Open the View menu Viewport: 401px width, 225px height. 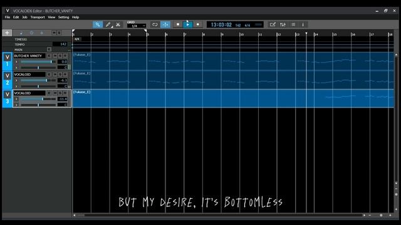[x=51, y=17]
